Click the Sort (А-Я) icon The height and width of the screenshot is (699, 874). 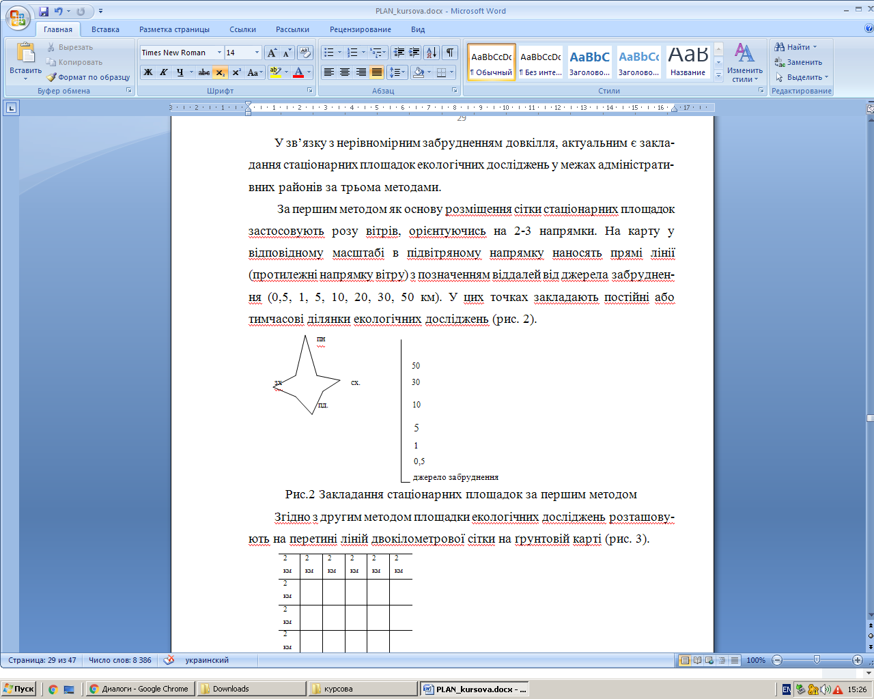click(432, 53)
